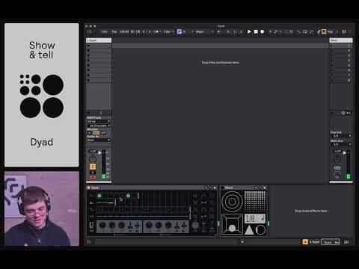Viewport: 359px width, 269px height.
Task: Launch scene 2 on the Main track
Action: pyautogui.click(x=331, y=51)
